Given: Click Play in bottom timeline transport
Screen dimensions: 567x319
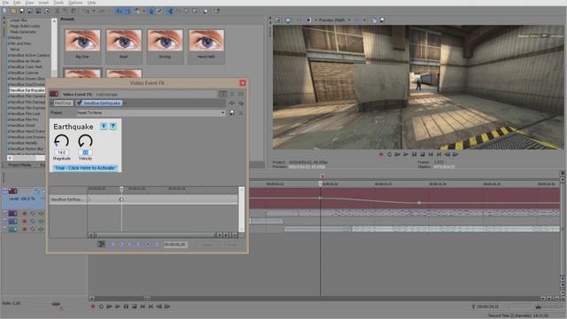Looking at the screenshot, I should [x=118, y=307].
